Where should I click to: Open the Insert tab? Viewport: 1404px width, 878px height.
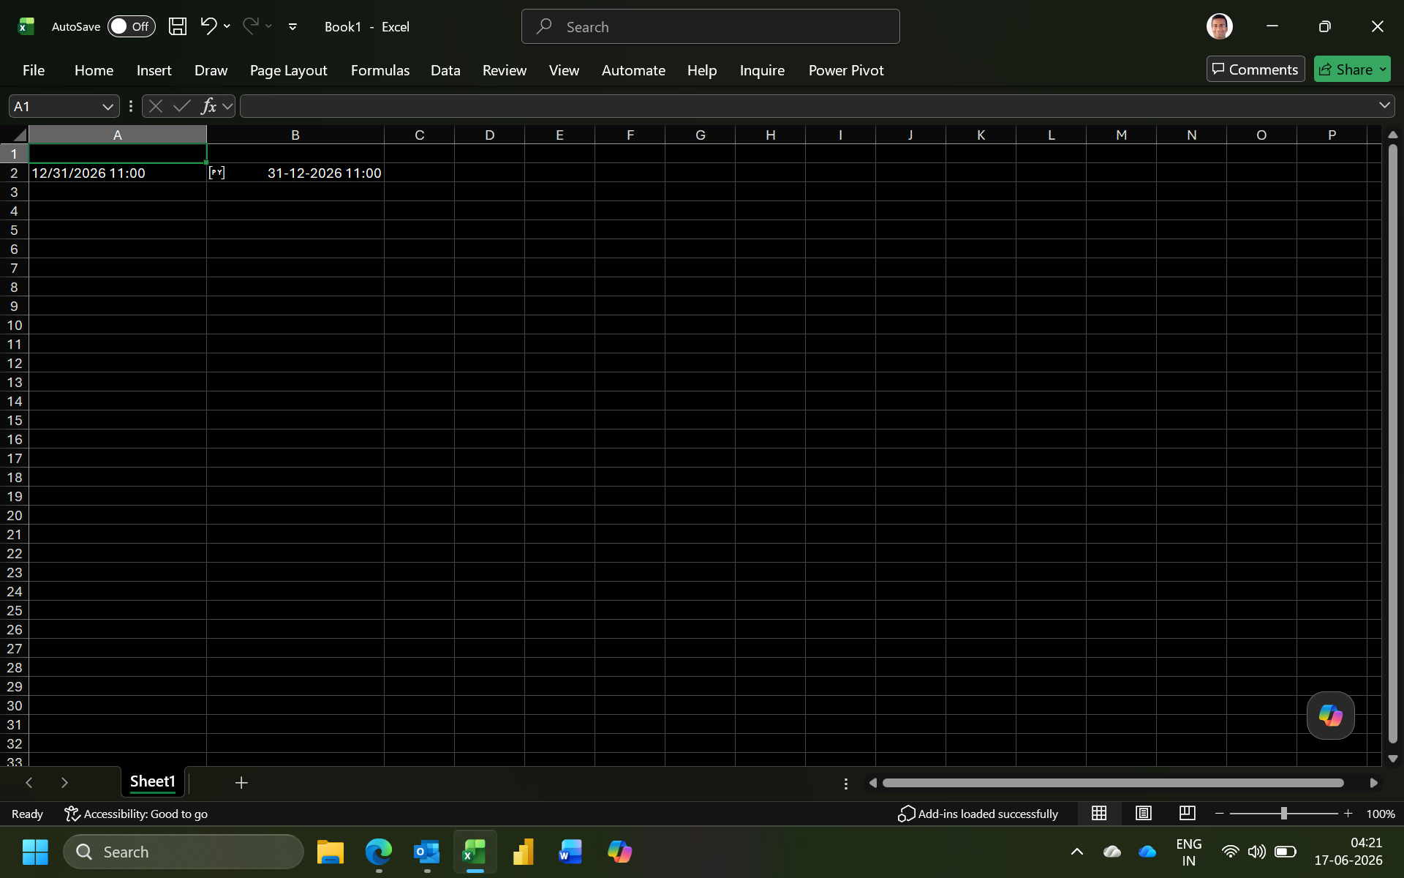pos(154,70)
